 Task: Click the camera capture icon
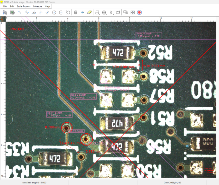click(x=5, y=13)
